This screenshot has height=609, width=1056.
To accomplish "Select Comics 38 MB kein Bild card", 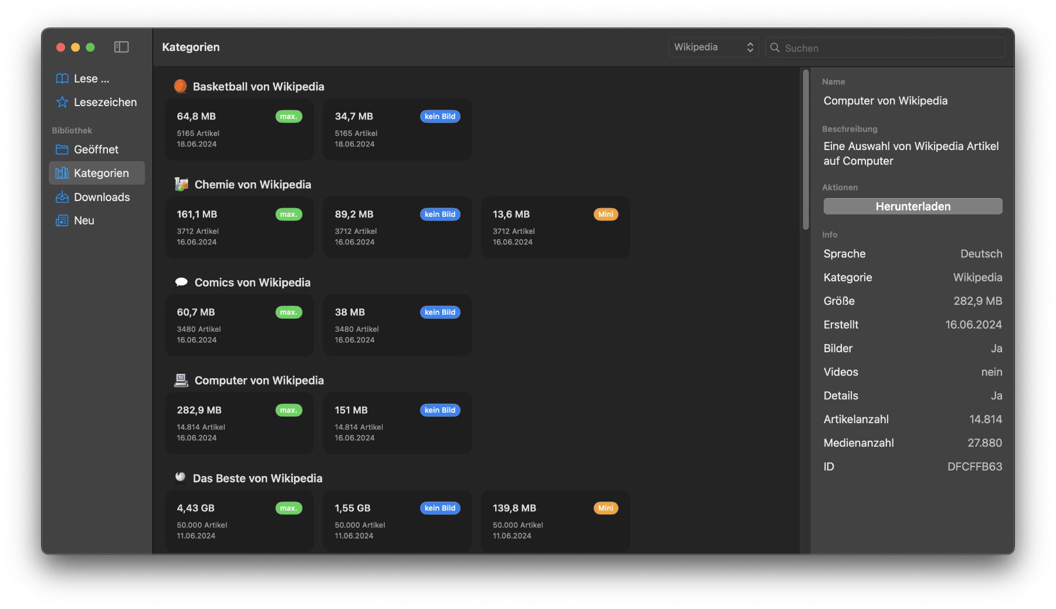I will click(397, 325).
